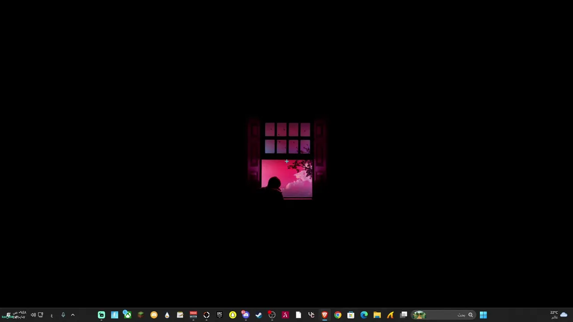This screenshot has height=322, width=573.
Task: Open volume speaker tray icon
Action: pos(33,315)
